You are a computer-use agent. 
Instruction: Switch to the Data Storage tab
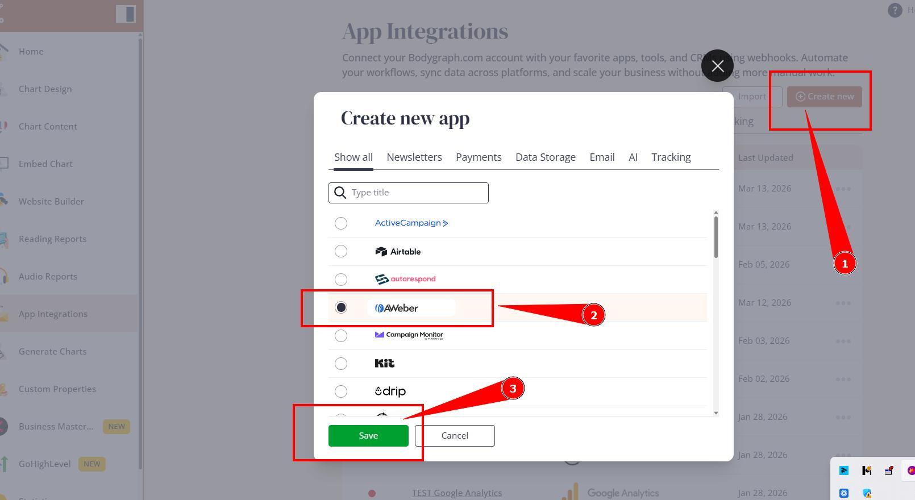(x=545, y=157)
